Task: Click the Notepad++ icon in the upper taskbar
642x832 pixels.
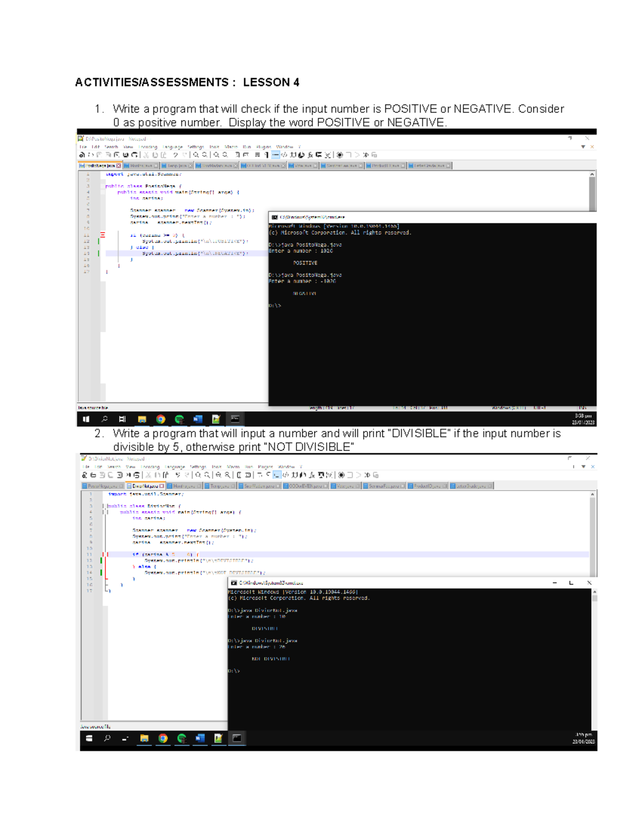Action: (x=216, y=419)
